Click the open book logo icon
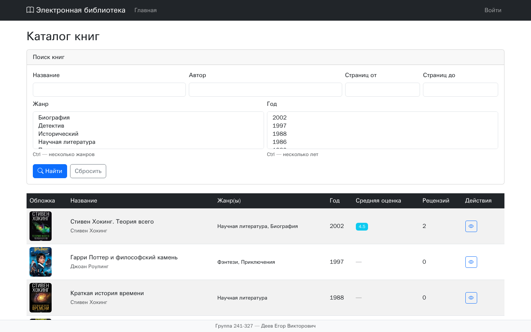Screen dimensions: 531x332 (x=30, y=10)
